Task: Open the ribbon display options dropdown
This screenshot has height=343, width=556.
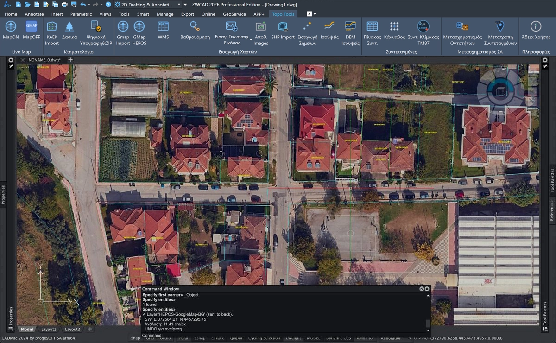Action: point(315,14)
